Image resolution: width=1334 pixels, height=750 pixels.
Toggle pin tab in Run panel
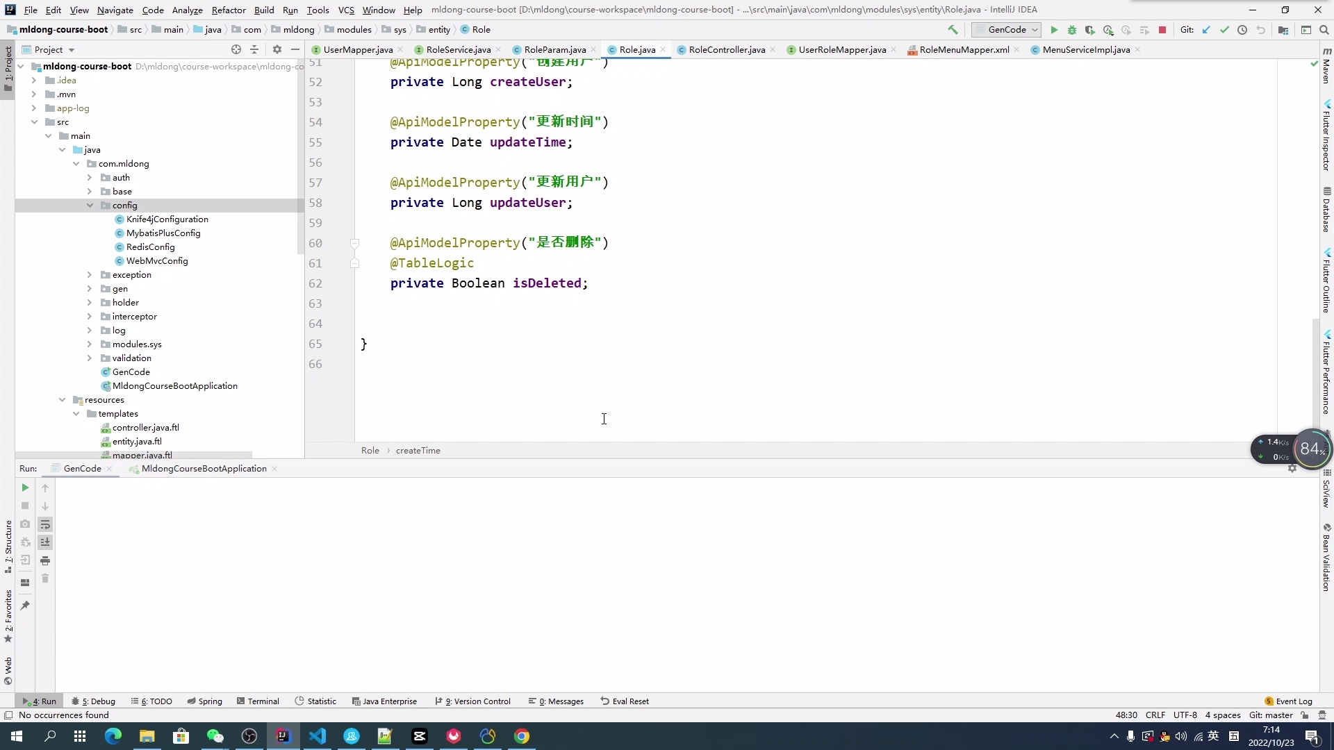pyautogui.click(x=25, y=606)
